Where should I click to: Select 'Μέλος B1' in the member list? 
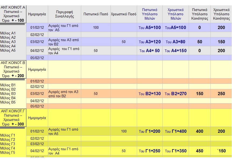(8, 85)
